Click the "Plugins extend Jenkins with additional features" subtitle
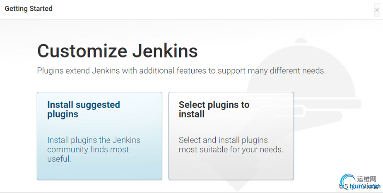The height and width of the screenshot is (193, 383). point(181,71)
